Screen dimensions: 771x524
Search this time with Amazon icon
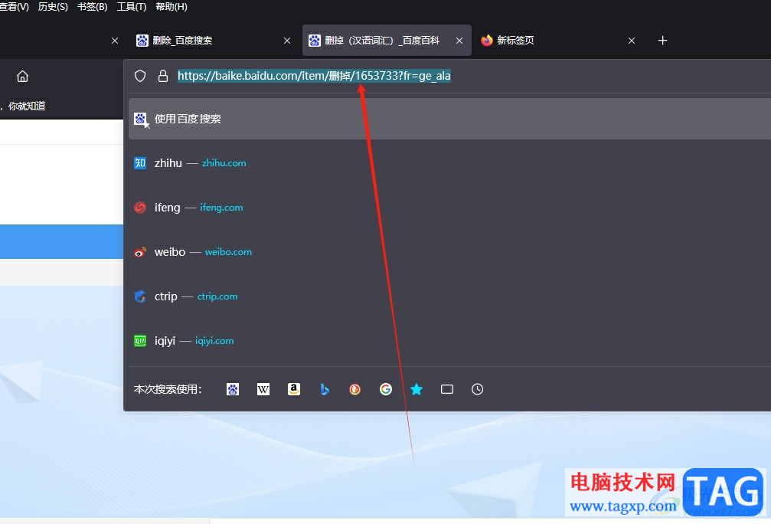click(294, 389)
